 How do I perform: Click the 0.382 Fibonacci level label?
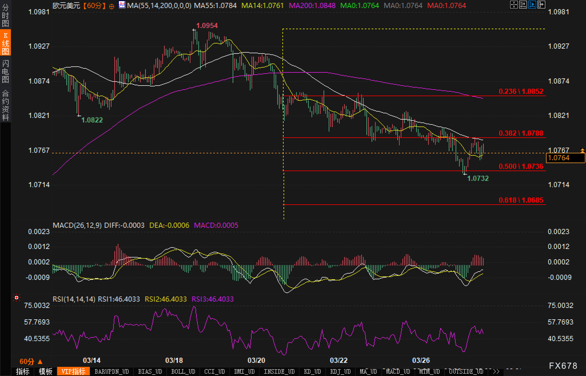521,133
